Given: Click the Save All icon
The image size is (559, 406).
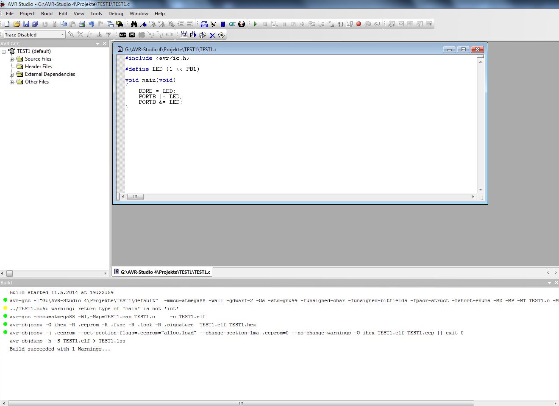Looking at the screenshot, I should pos(35,24).
